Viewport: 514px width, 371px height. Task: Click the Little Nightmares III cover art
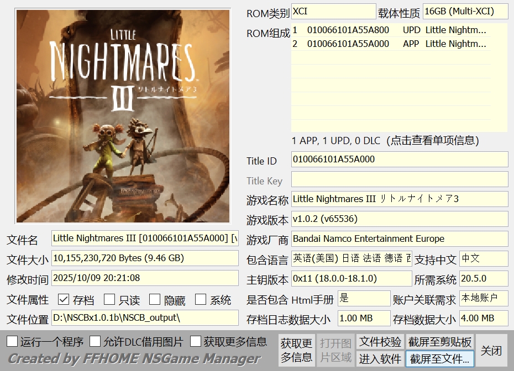point(123,116)
